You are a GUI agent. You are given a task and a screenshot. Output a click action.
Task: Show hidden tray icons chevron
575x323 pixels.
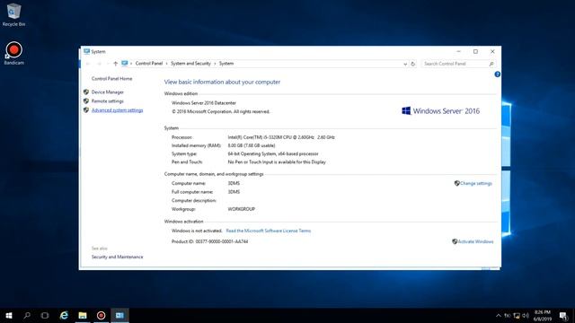click(498, 315)
